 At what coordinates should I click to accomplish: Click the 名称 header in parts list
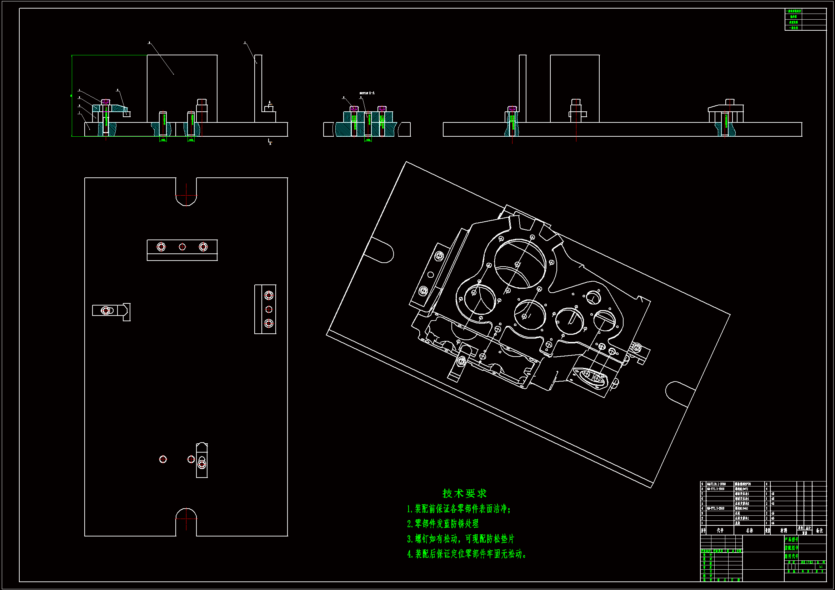749,531
